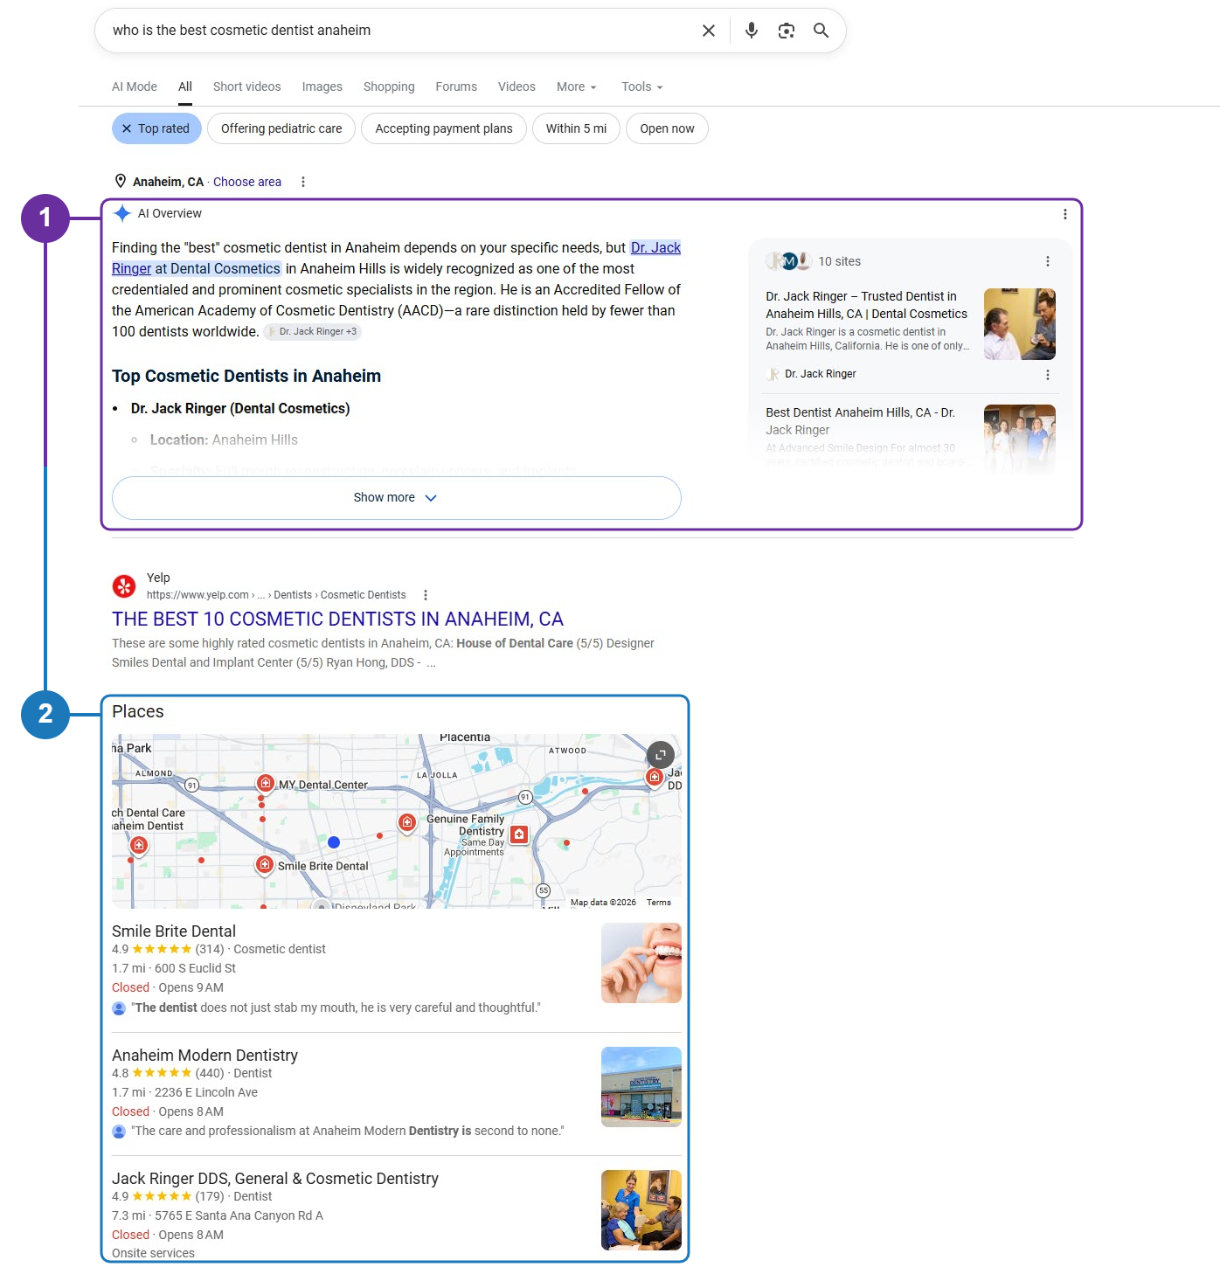
Task: Expand the More search menu
Action: [x=576, y=87]
